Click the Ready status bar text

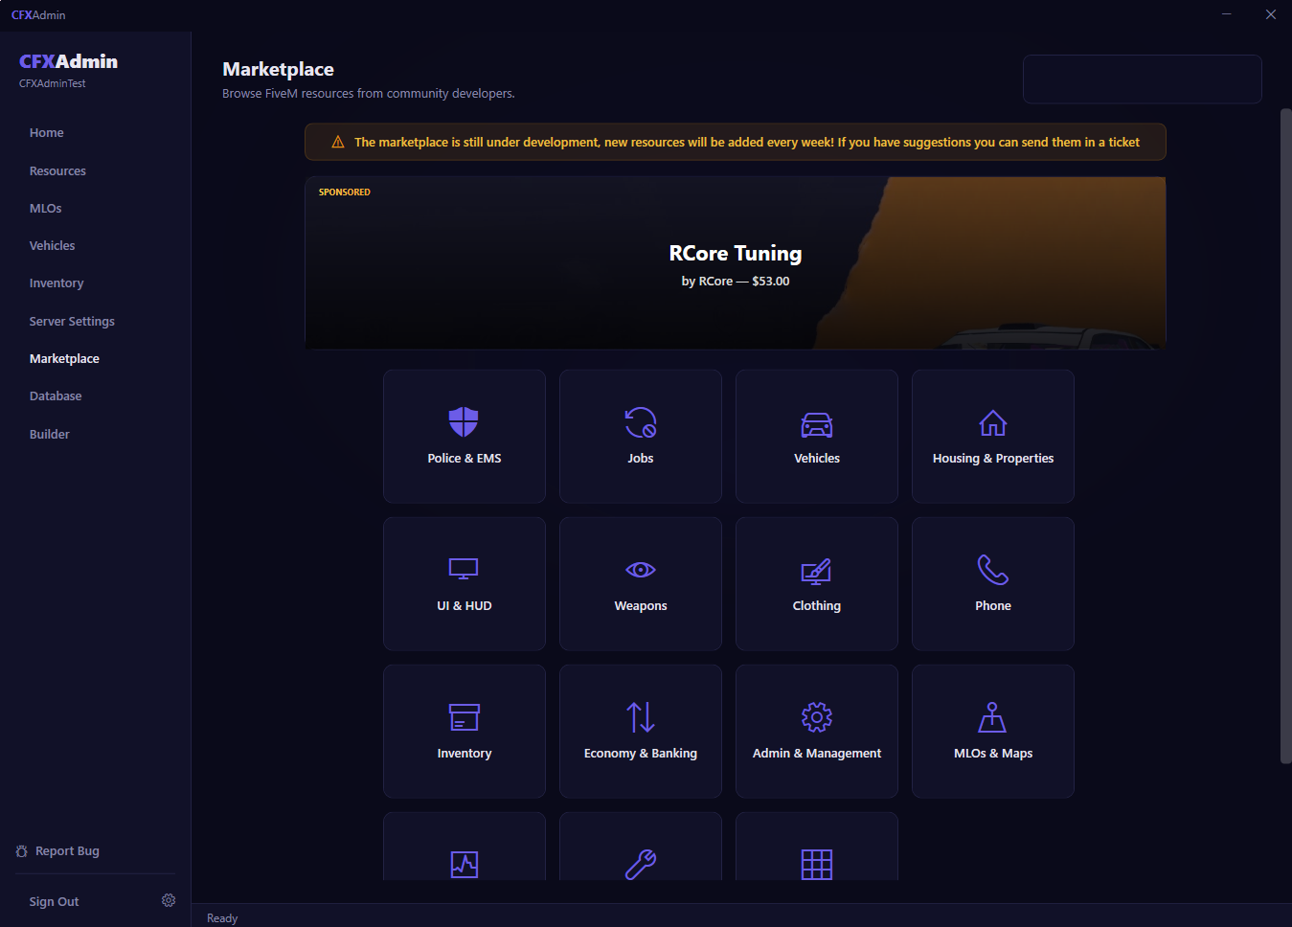[222, 918]
